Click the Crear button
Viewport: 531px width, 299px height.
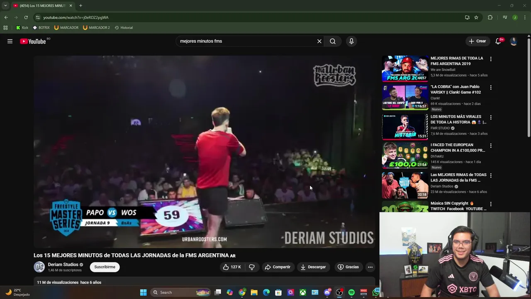point(477,41)
